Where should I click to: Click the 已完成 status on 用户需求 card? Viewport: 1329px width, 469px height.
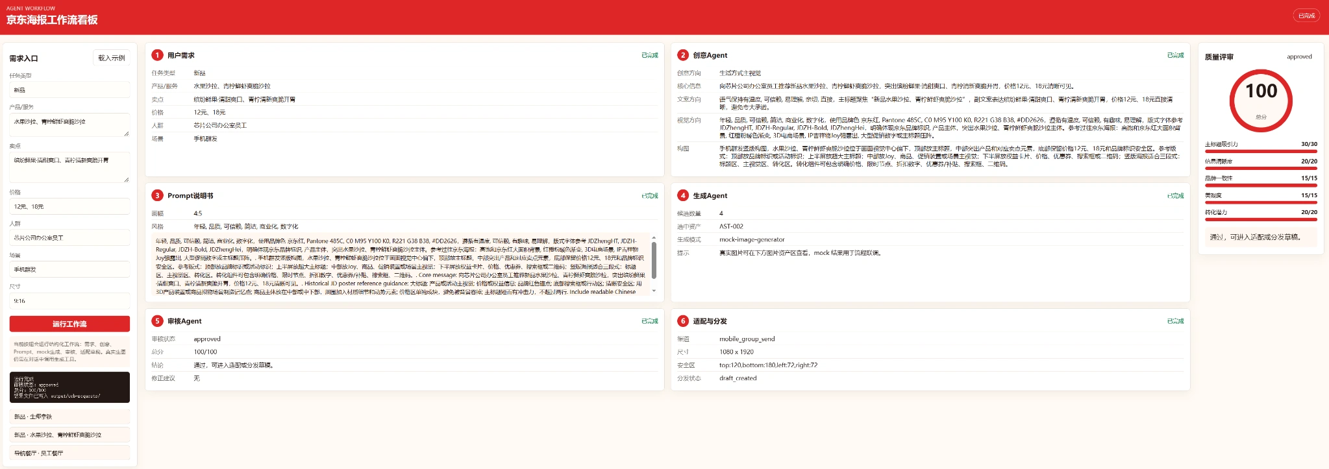pyautogui.click(x=649, y=55)
